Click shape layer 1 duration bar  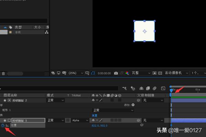[x=188, y=120]
